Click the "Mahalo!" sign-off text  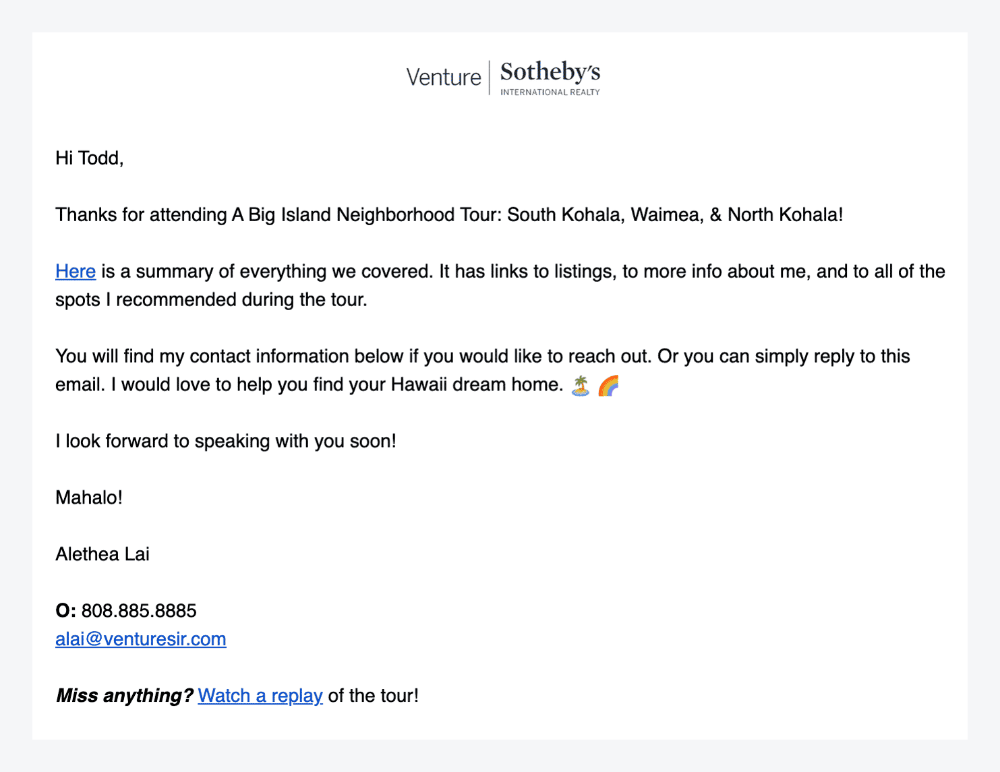pyautogui.click(x=89, y=498)
